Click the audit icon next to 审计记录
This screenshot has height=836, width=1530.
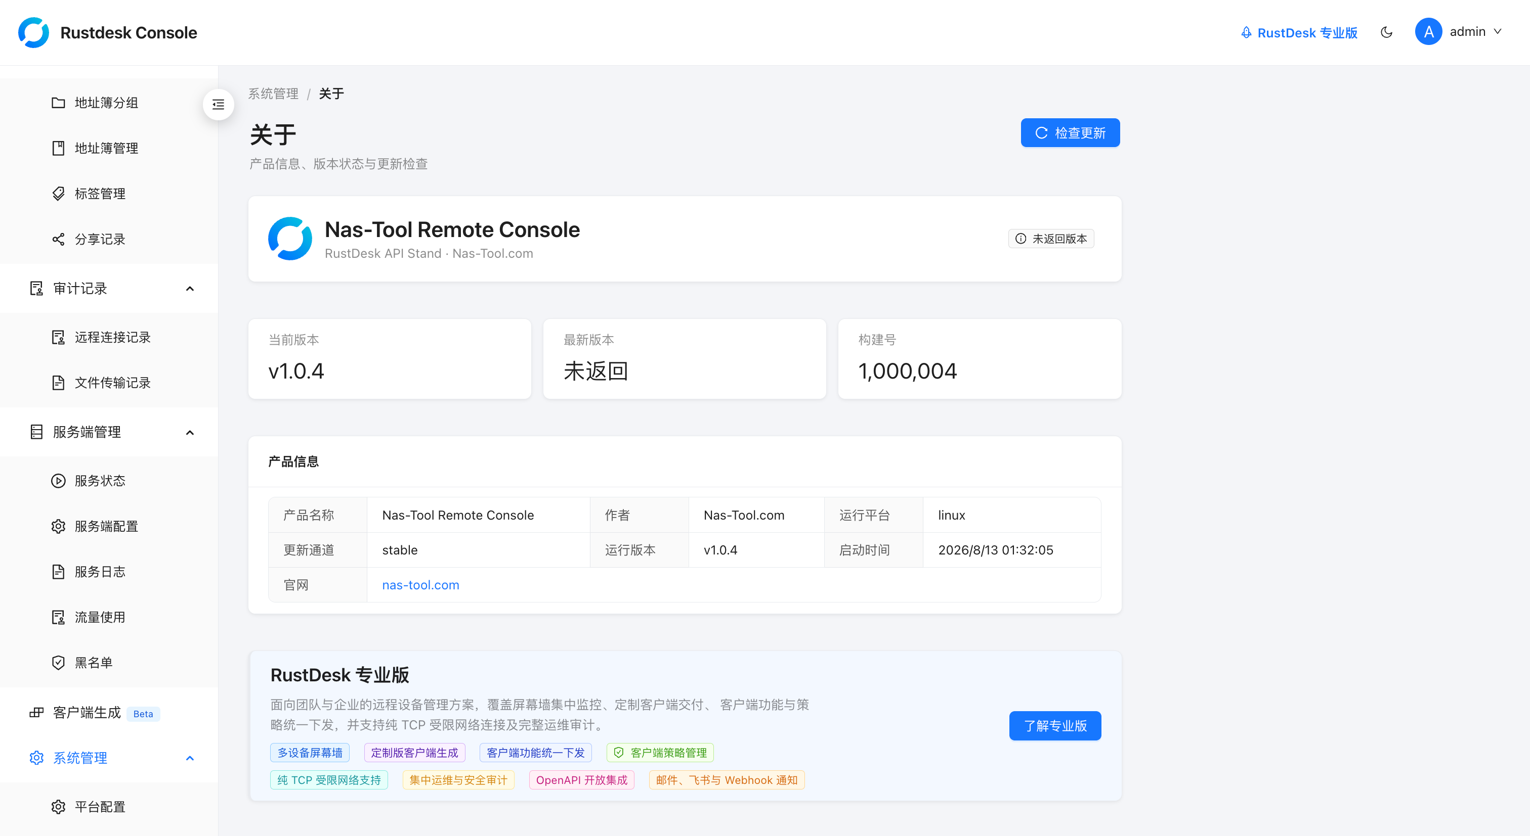point(36,289)
